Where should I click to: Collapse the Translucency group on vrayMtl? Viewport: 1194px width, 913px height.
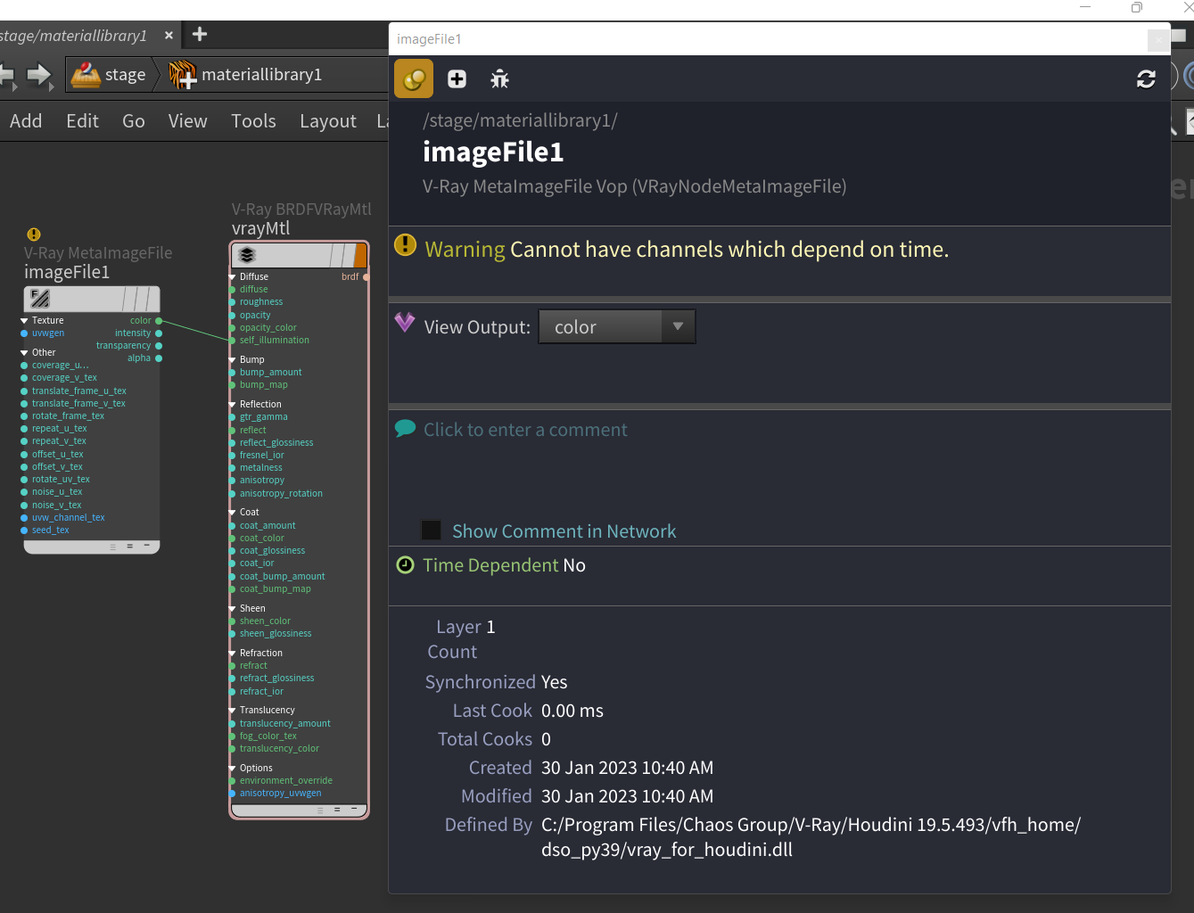(233, 710)
